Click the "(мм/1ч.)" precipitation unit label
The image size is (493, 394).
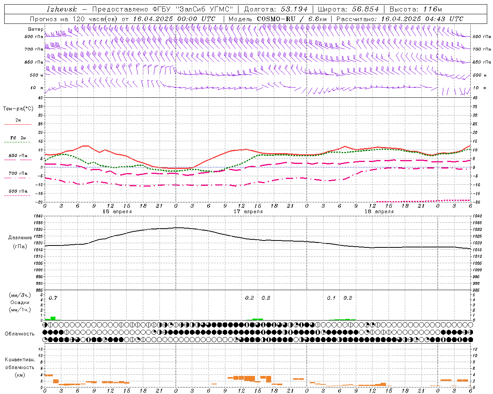[x=20, y=310]
